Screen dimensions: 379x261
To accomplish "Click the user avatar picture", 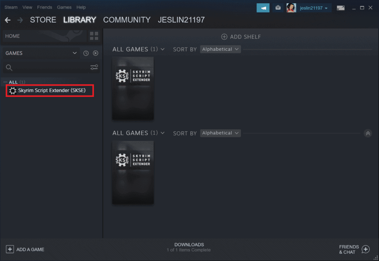I will (291, 8).
